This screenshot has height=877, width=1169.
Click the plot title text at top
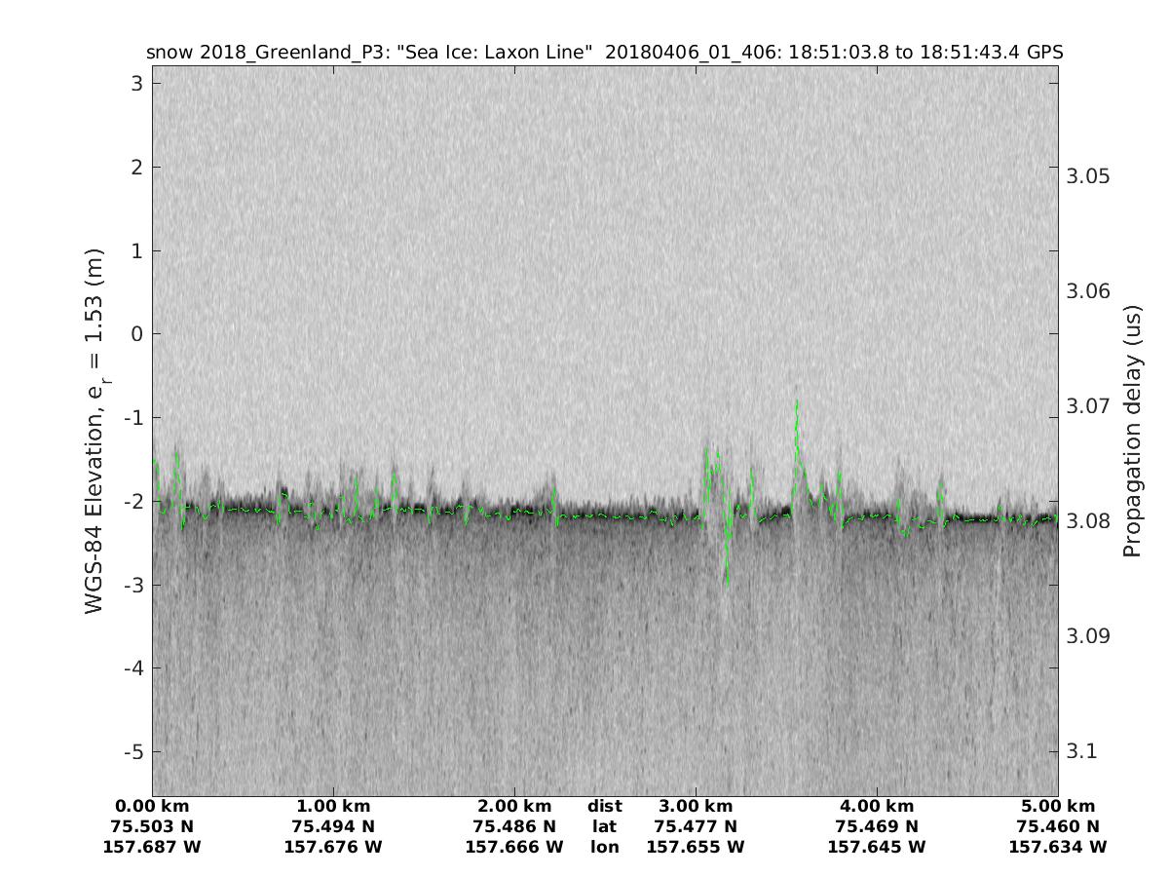pyautogui.click(x=604, y=52)
